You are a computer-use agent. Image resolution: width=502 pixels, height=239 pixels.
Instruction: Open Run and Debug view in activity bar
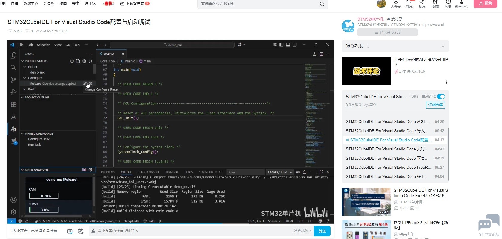click(13, 92)
